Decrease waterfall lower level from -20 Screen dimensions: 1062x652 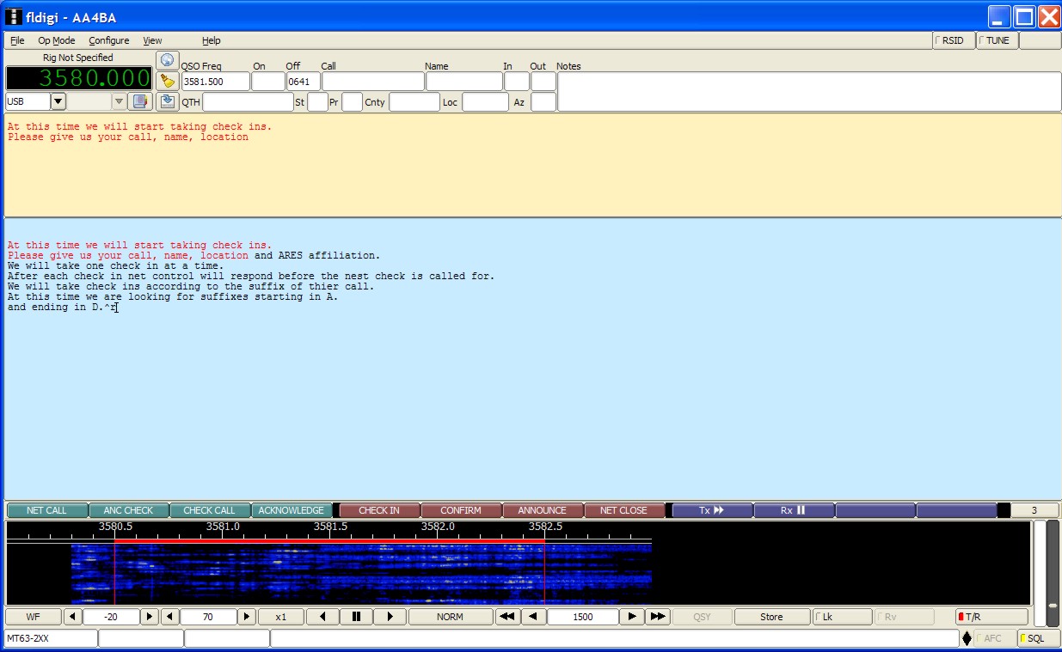point(73,617)
